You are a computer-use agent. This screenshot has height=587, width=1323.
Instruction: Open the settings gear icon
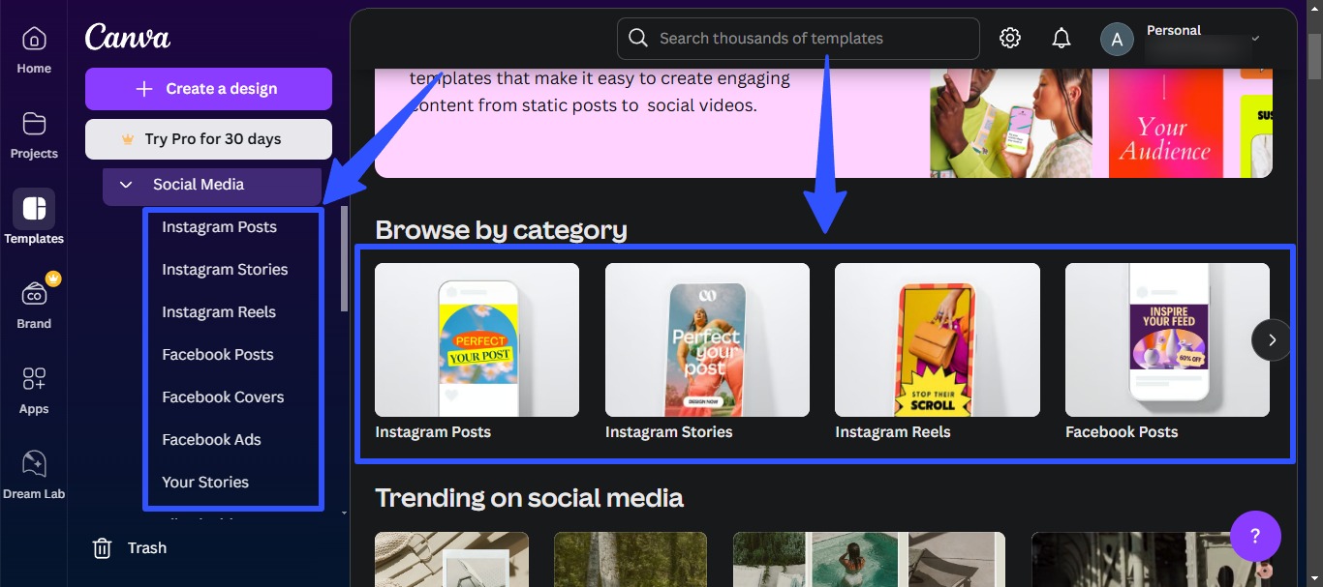[1009, 38]
